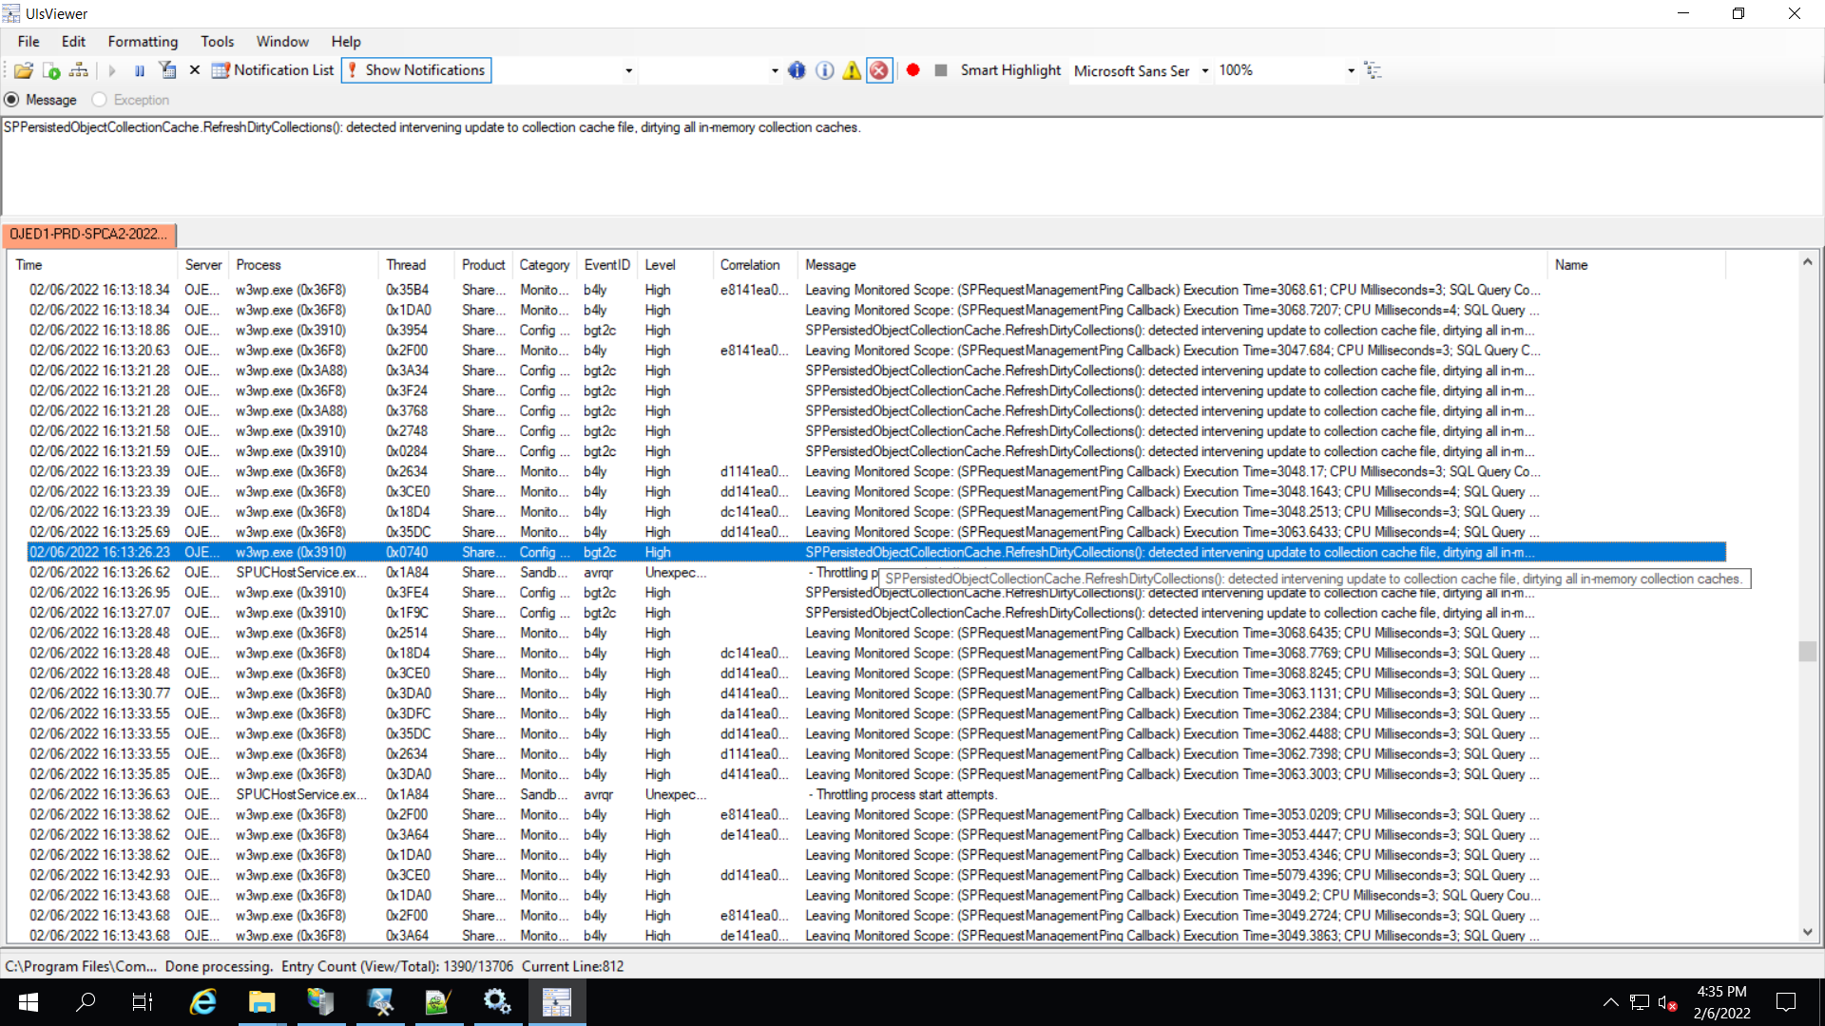Open taskbar Search magnifier
The image size is (1825, 1026).
coord(86,1002)
